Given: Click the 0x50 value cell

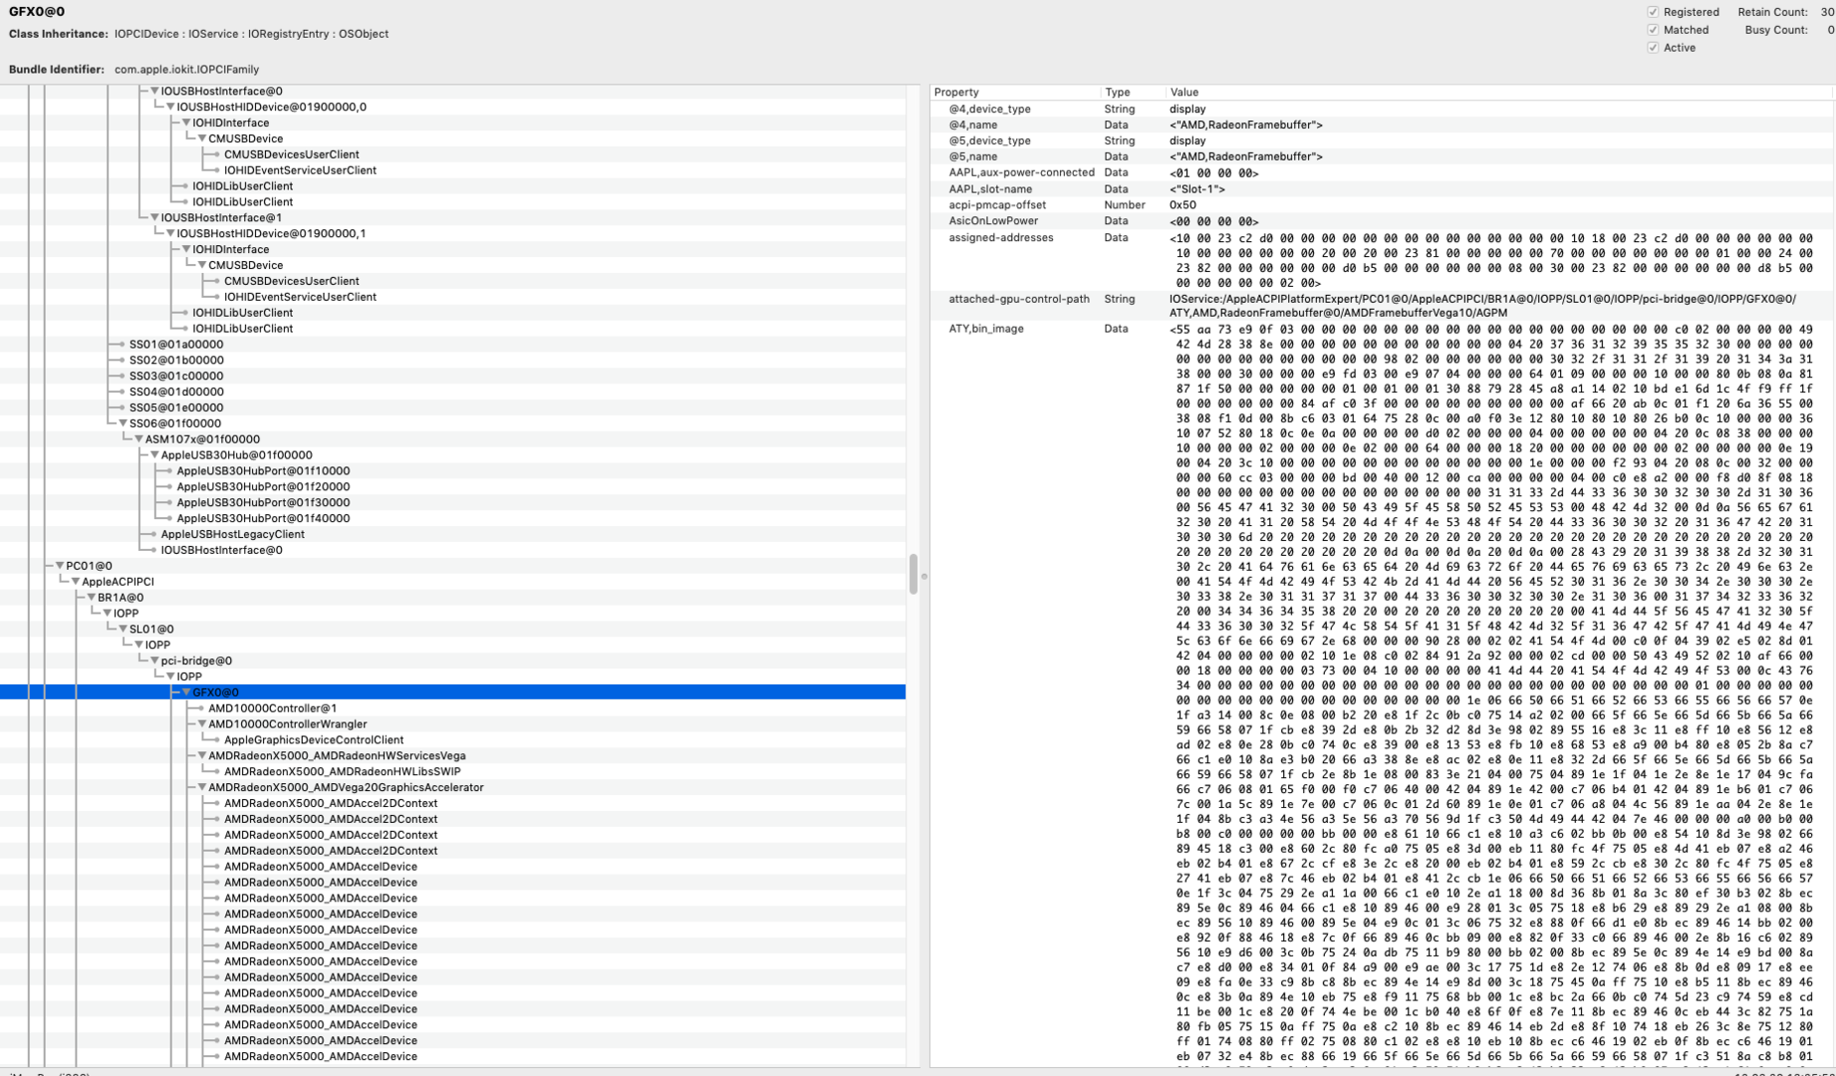Looking at the screenshot, I should click(x=1181, y=205).
